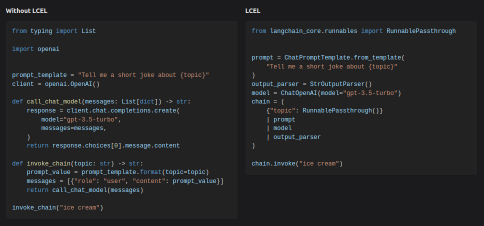Click the "Without LCEL" heading
Image resolution: width=484 pixels, height=226 pixels.
pos(26,11)
